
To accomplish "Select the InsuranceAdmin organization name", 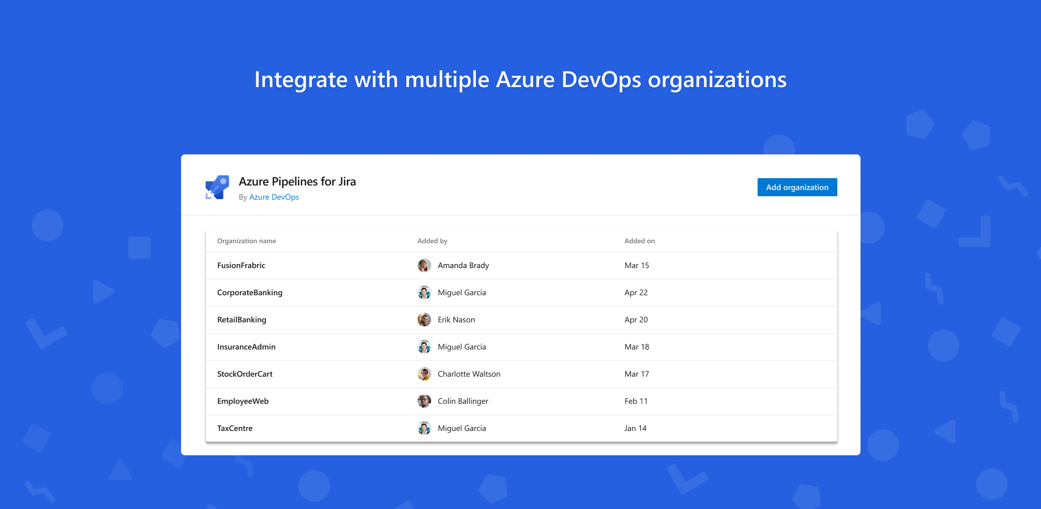I will [x=246, y=347].
